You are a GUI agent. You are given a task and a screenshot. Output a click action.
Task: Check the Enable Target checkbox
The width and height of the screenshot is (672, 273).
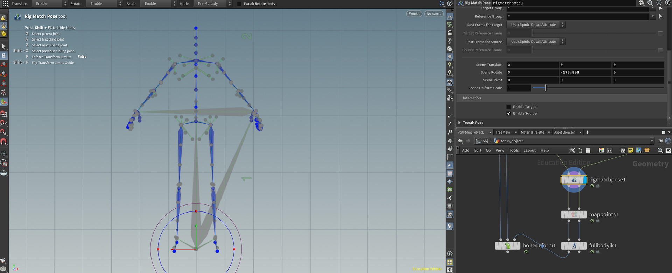pos(509,107)
